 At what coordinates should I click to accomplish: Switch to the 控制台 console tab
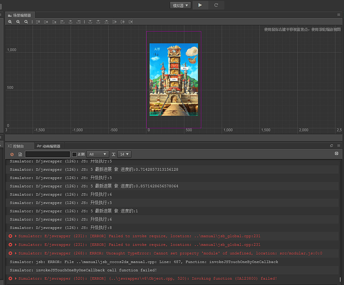pos(18,146)
